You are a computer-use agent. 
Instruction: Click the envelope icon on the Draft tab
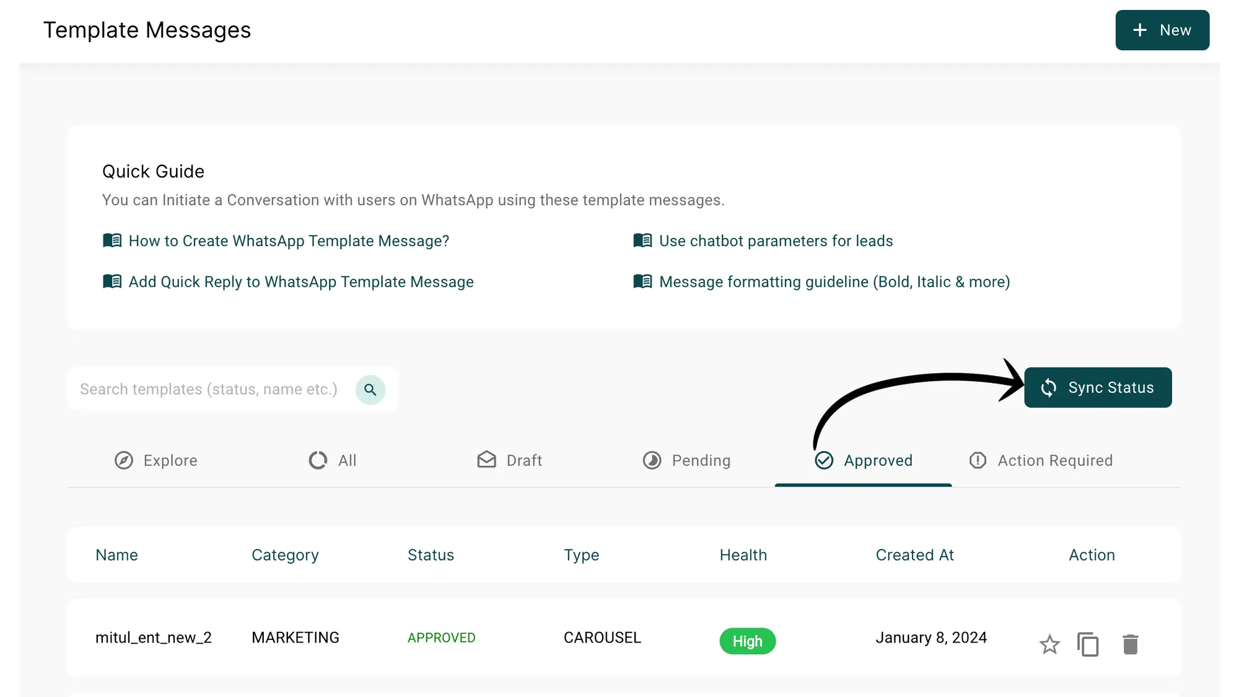(x=487, y=460)
